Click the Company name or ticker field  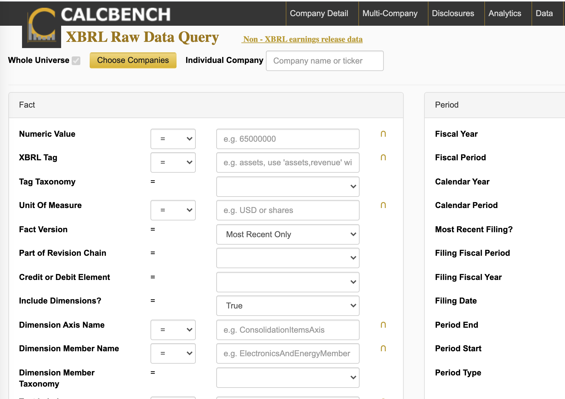click(325, 61)
